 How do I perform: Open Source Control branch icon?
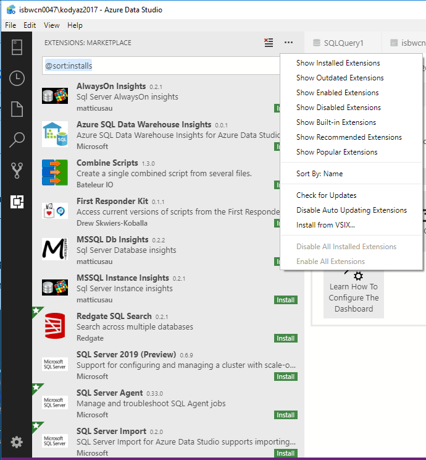[x=17, y=171]
